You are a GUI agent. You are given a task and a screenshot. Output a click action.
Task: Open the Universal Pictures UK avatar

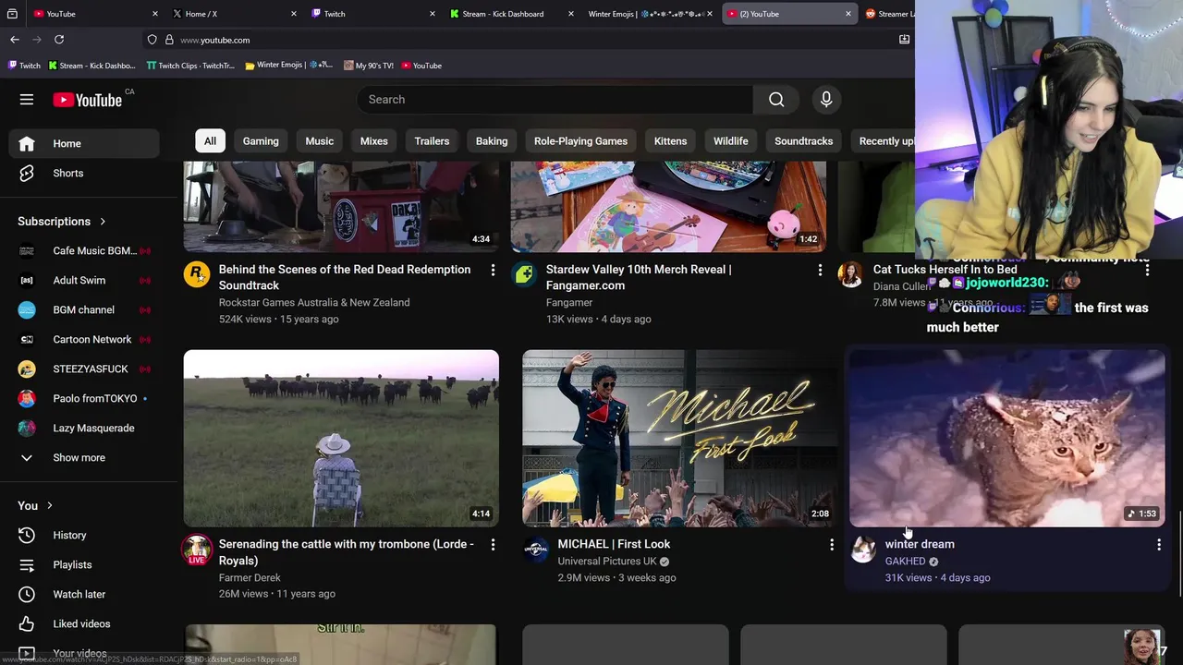pos(536,550)
